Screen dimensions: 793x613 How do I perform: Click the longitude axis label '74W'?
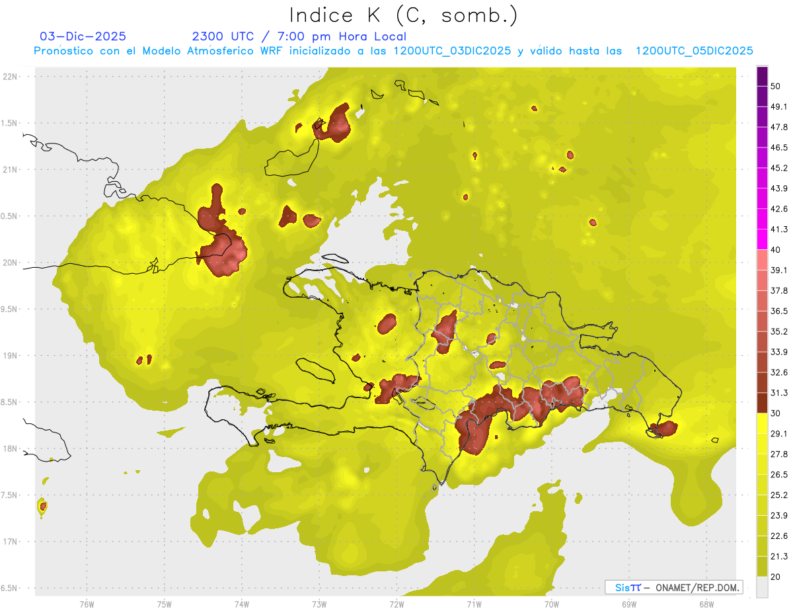pos(241,604)
